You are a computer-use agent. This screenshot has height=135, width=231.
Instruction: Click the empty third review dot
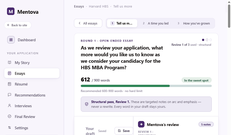coord(211,40)
